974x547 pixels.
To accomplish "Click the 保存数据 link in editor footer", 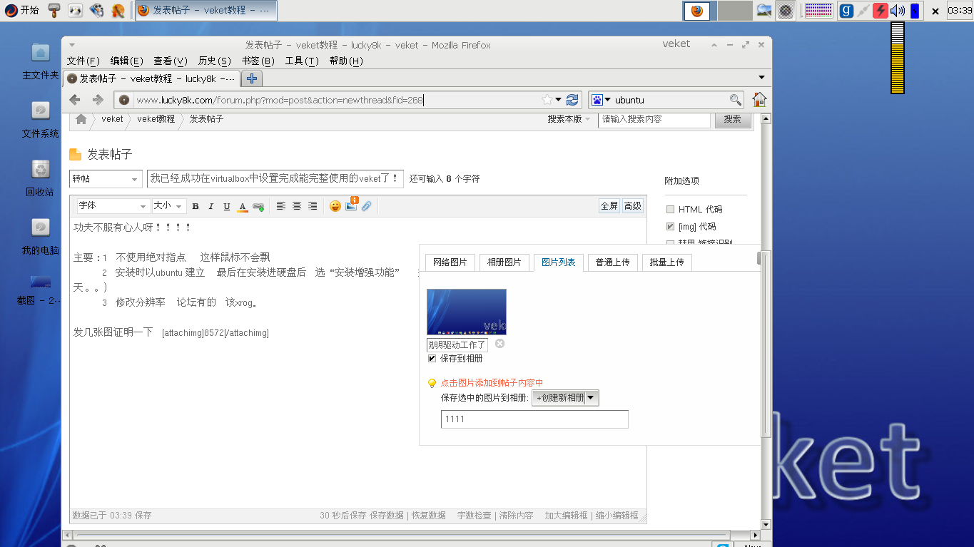I will [386, 515].
